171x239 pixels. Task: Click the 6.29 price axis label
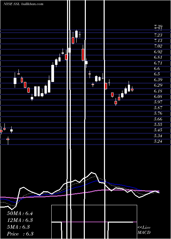coord(158,85)
